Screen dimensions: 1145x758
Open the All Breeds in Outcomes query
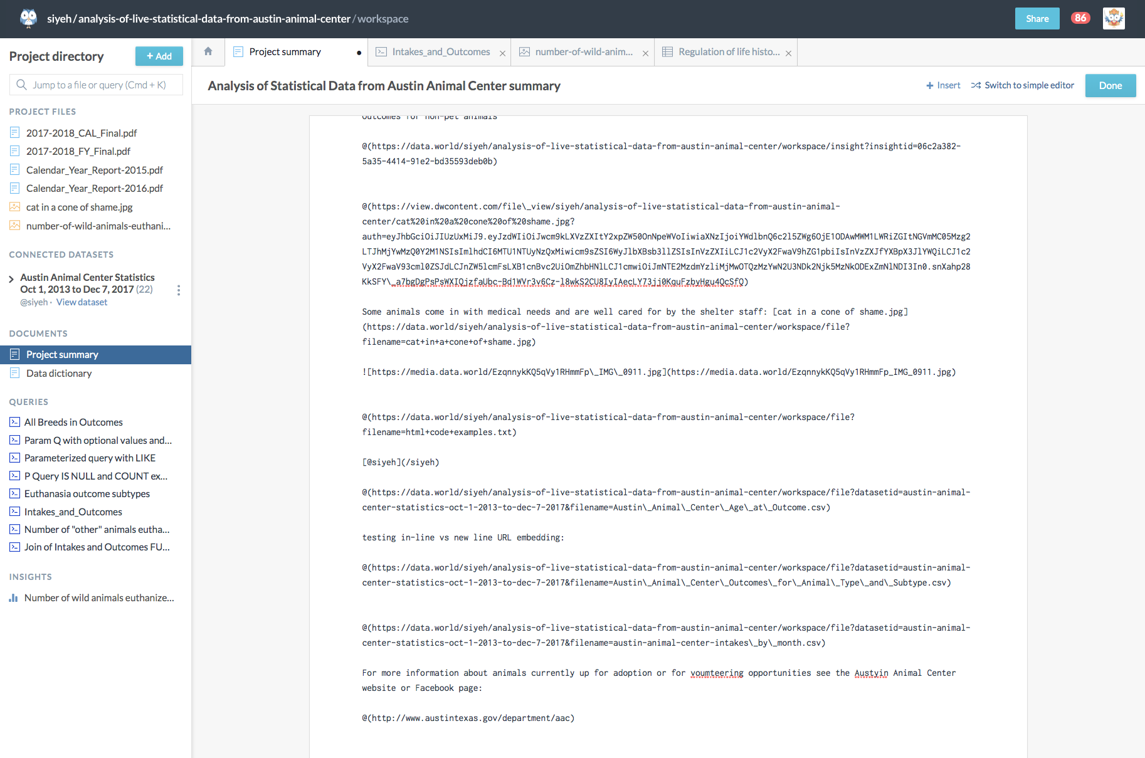pyautogui.click(x=73, y=422)
